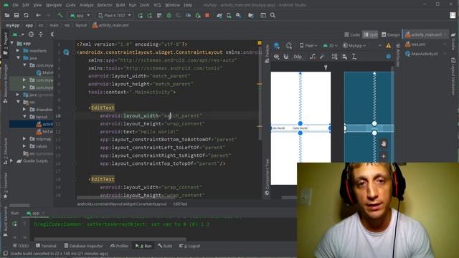The image size is (459, 258).
Task: Open the Navigate menu
Action: tap(54, 5)
